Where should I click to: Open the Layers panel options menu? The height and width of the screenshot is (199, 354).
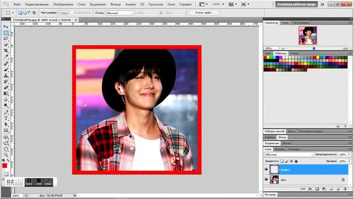pyautogui.click(x=350, y=149)
